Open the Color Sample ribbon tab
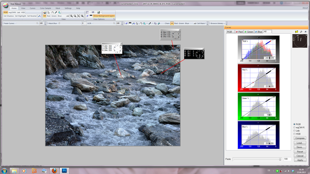The width and height of the screenshot is (310, 174). [45, 8]
